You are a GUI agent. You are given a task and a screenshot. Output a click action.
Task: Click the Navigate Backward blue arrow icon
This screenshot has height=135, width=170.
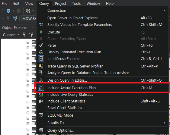(8, 11)
